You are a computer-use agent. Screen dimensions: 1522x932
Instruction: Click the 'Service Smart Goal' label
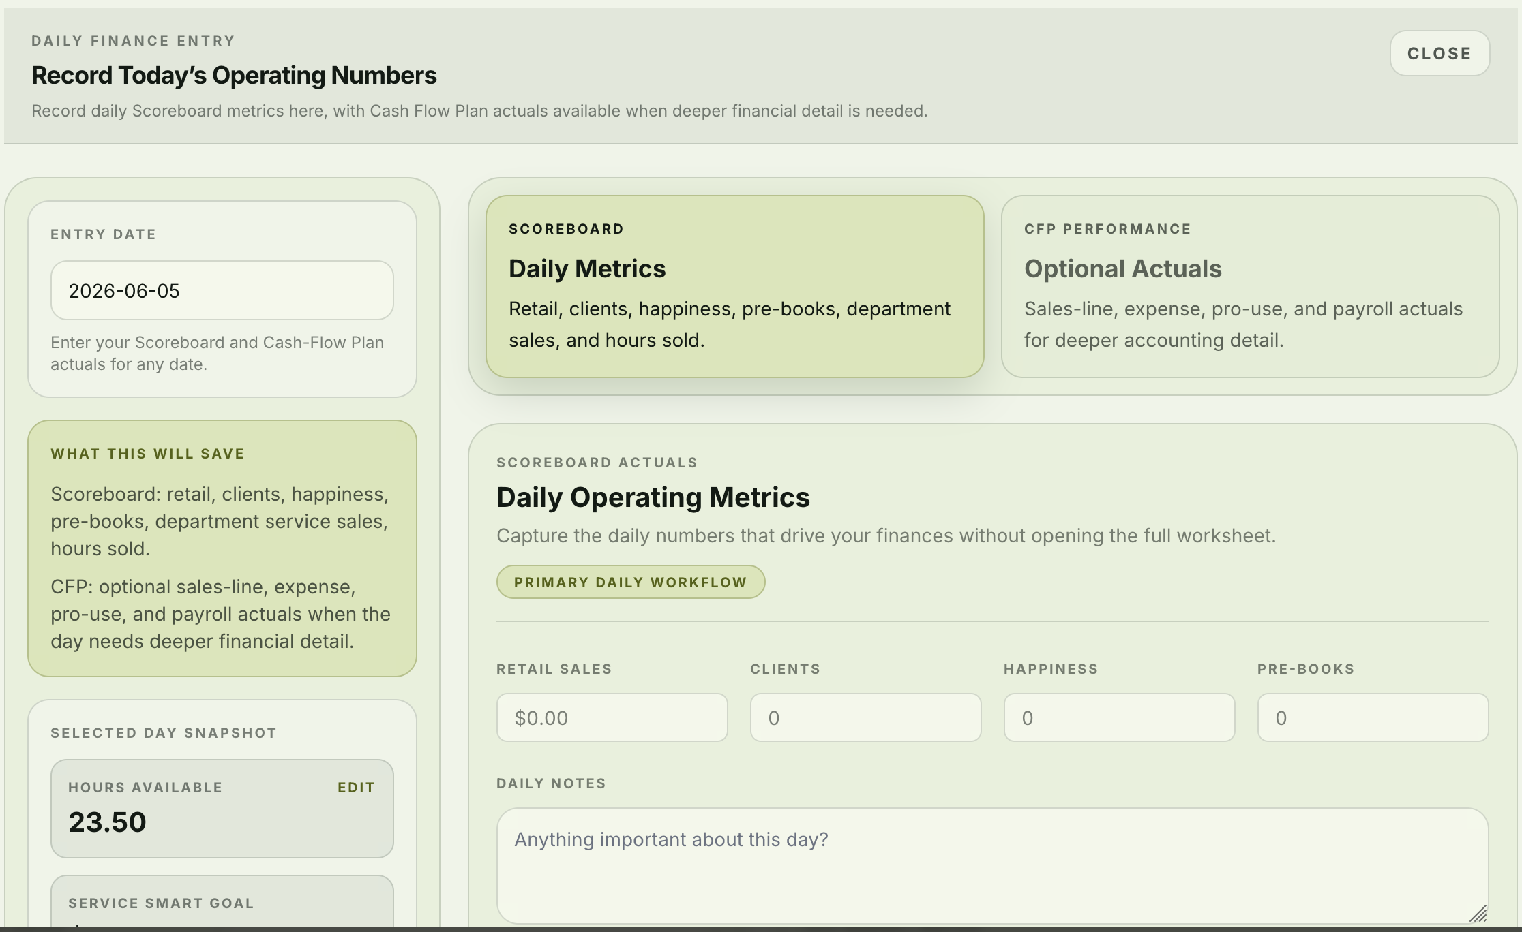coord(161,903)
